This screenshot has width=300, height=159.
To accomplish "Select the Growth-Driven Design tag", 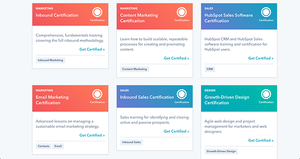I will 221,151.
